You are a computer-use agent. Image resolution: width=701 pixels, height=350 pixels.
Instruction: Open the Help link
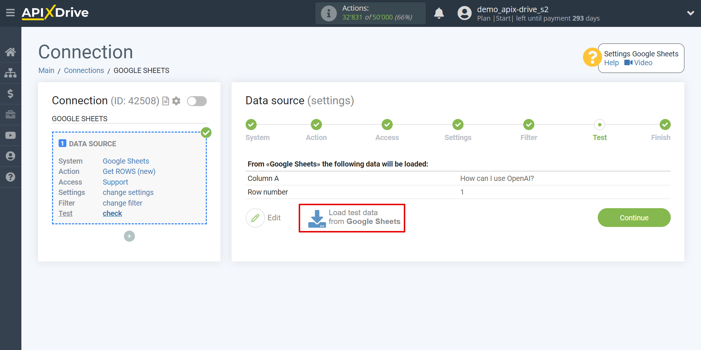611,63
